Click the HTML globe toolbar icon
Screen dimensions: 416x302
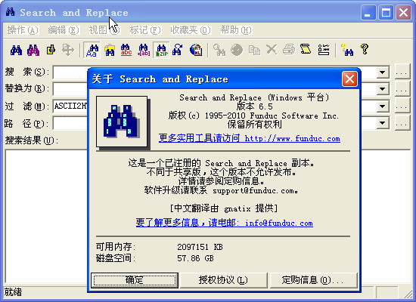click(196, 50)
